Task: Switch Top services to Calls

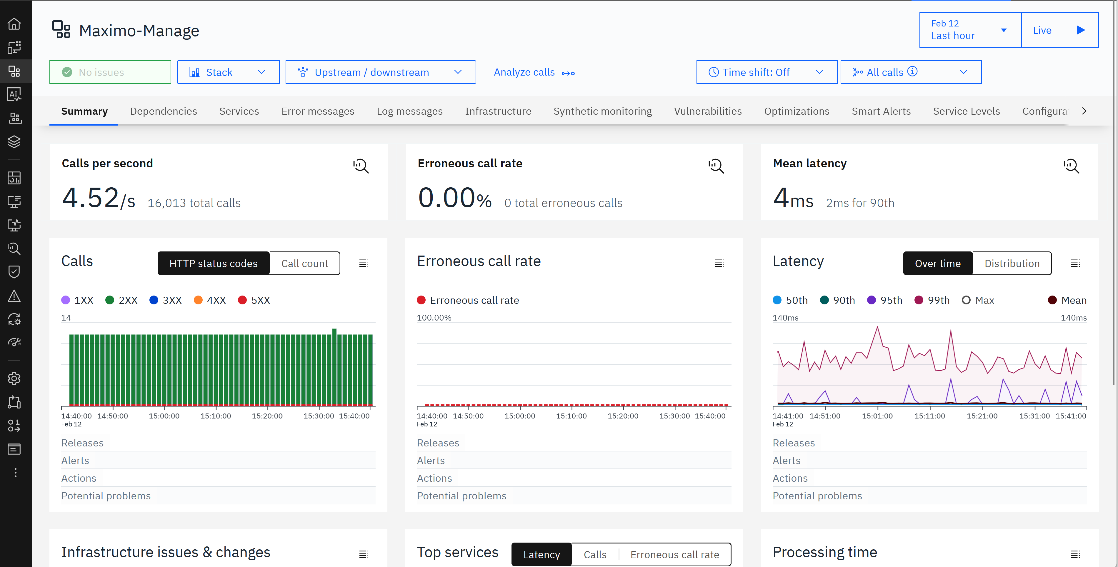Action: (x=594, y=554)
